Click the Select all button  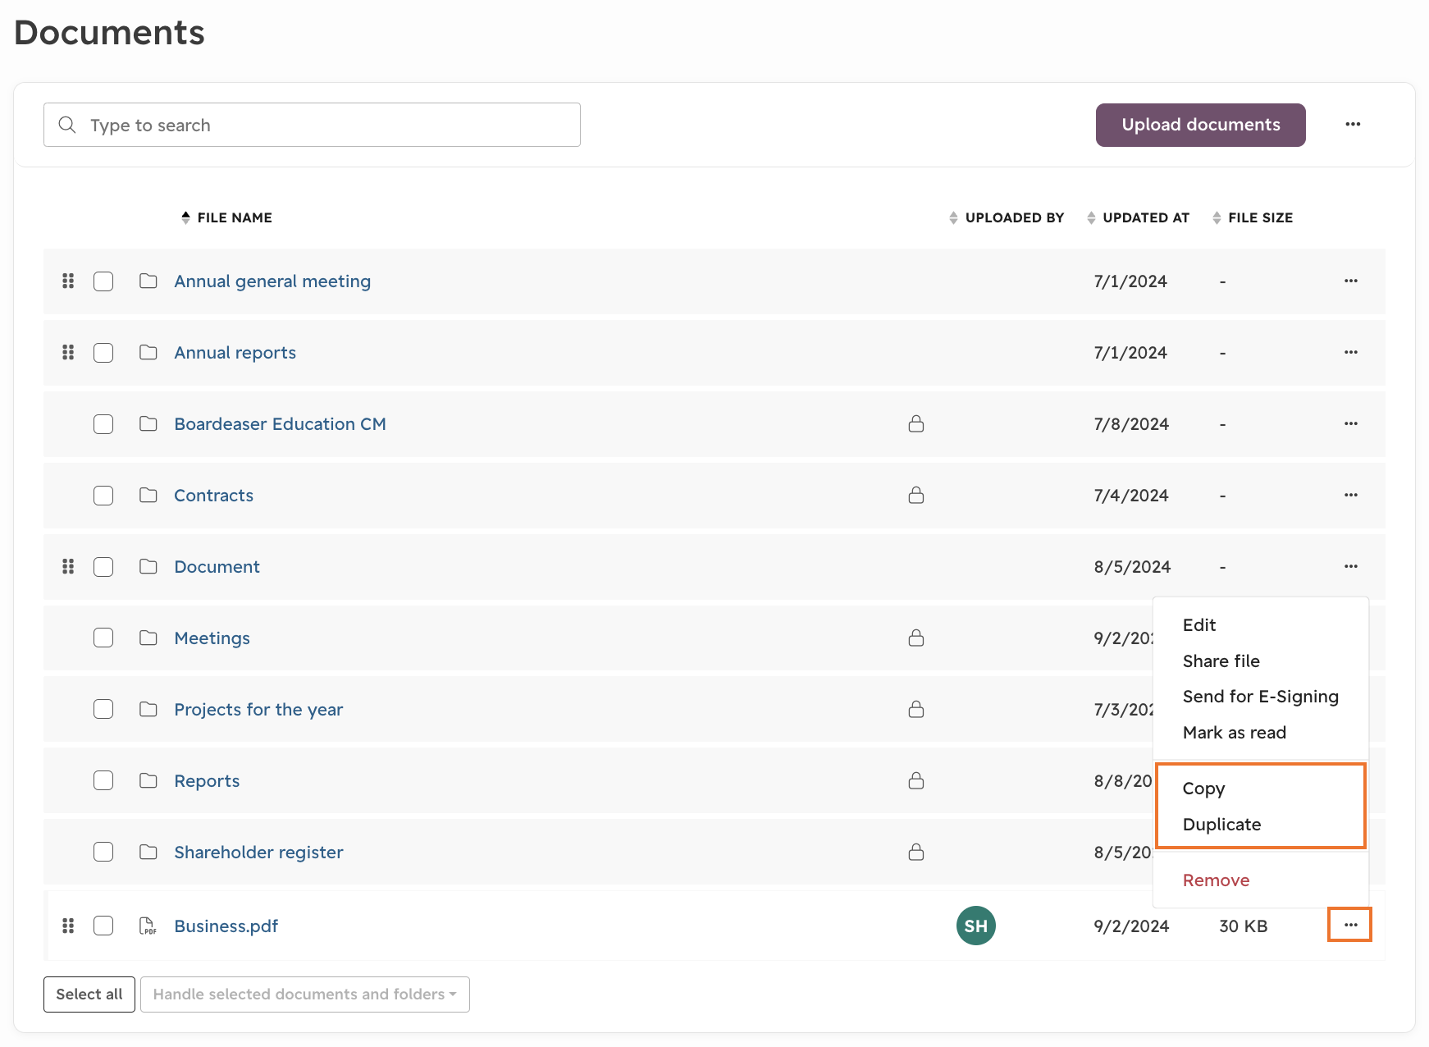click(x=89, y=994)
